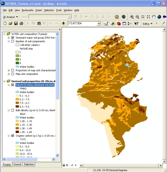Switch to Data View button
Viewport: 167px width, 172px height.
pyautogui.click(x=64, y=165)
